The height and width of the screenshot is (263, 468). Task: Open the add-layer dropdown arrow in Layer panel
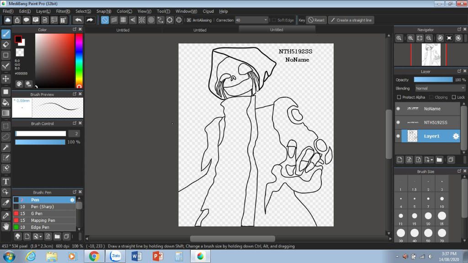(432, 160)
